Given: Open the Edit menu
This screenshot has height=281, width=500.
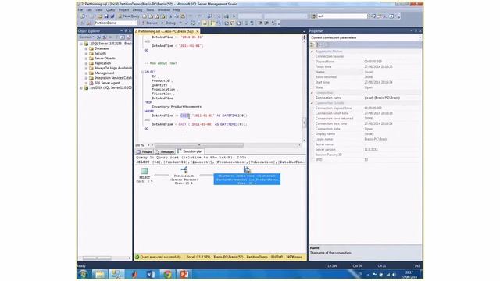Looking at the screenshot, I should coord(89,10).
